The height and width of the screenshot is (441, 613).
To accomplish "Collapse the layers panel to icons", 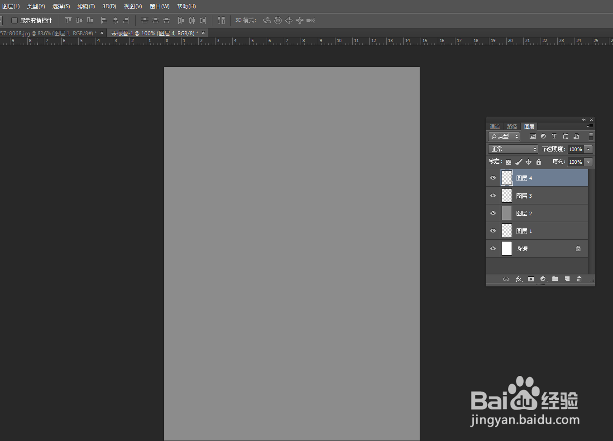I will point(584,120).
